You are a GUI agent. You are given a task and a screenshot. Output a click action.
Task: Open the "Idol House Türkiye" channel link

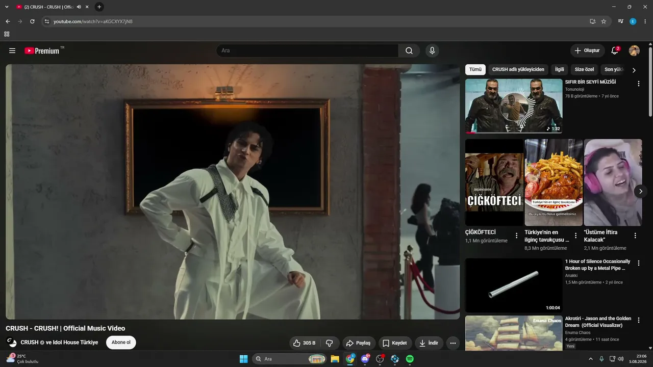point(76,343)
